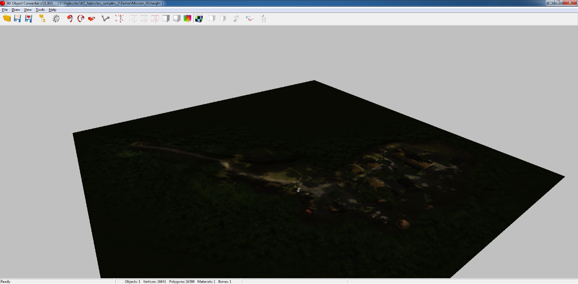The width and height of the screenshot is (578, 284).
Task: Open the gear settings icon in toolbar
Action: point(56,18)
